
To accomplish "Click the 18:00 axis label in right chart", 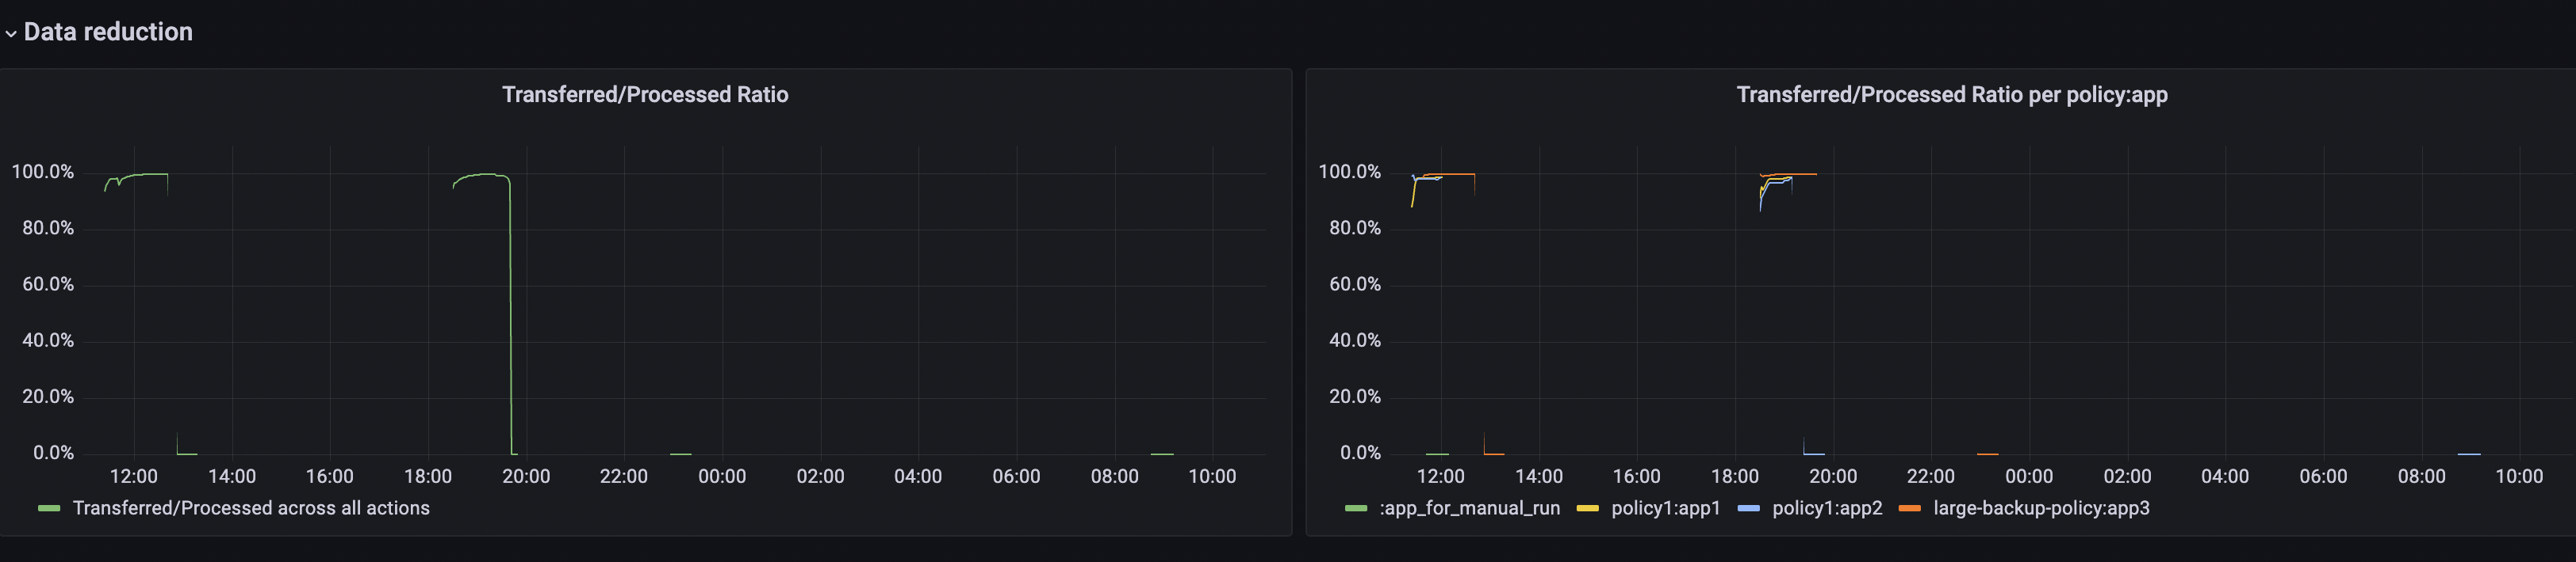I will (1735, 477).
